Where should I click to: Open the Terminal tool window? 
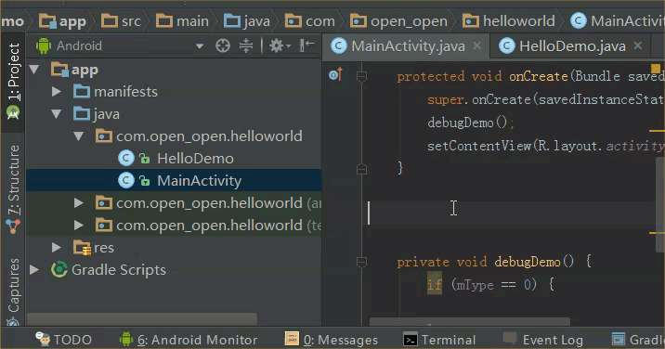[439, 339]
